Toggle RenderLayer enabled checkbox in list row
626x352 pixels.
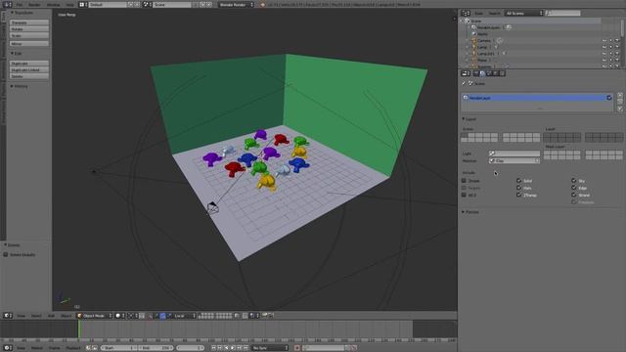(609, 98)
